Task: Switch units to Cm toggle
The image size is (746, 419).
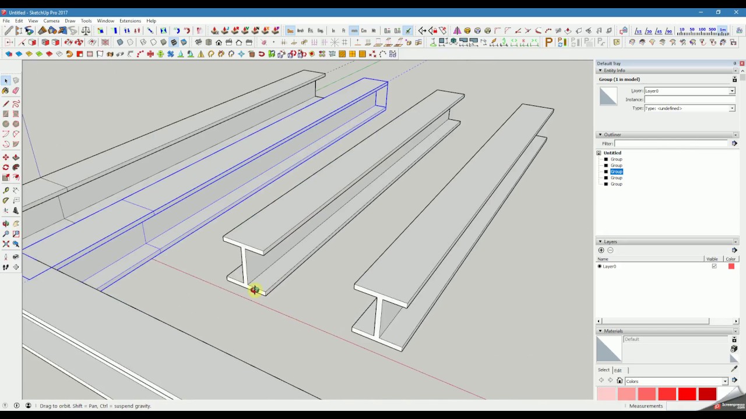Action: click(x=364, y=31)
